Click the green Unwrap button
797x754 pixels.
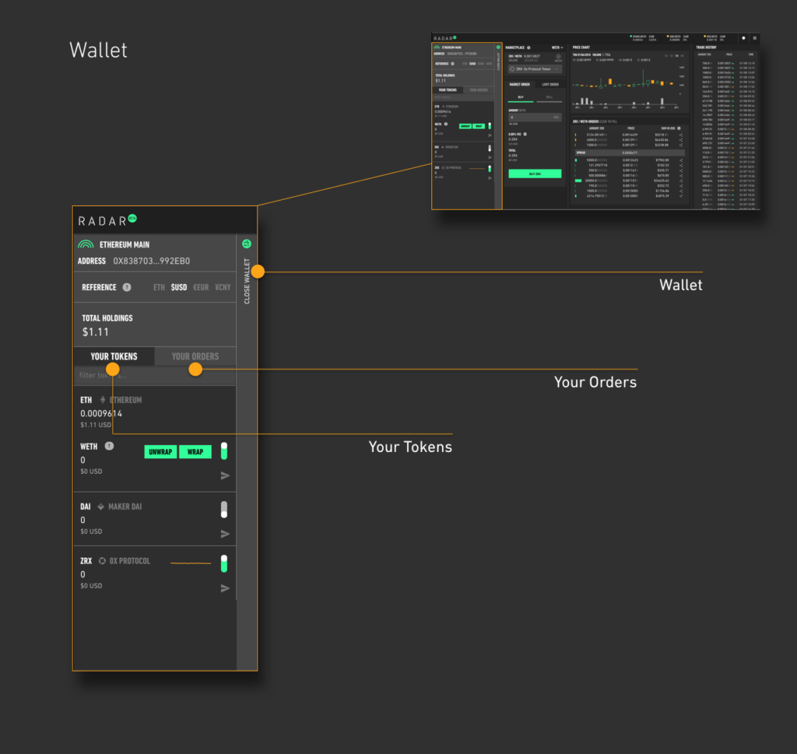[160, 451]
